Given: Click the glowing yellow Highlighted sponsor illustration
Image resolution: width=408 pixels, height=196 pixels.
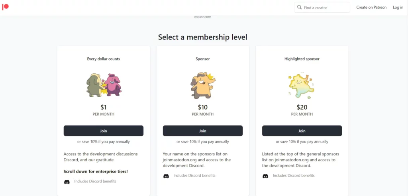Looking at the screenshot, I should click(x=302, y=85).
